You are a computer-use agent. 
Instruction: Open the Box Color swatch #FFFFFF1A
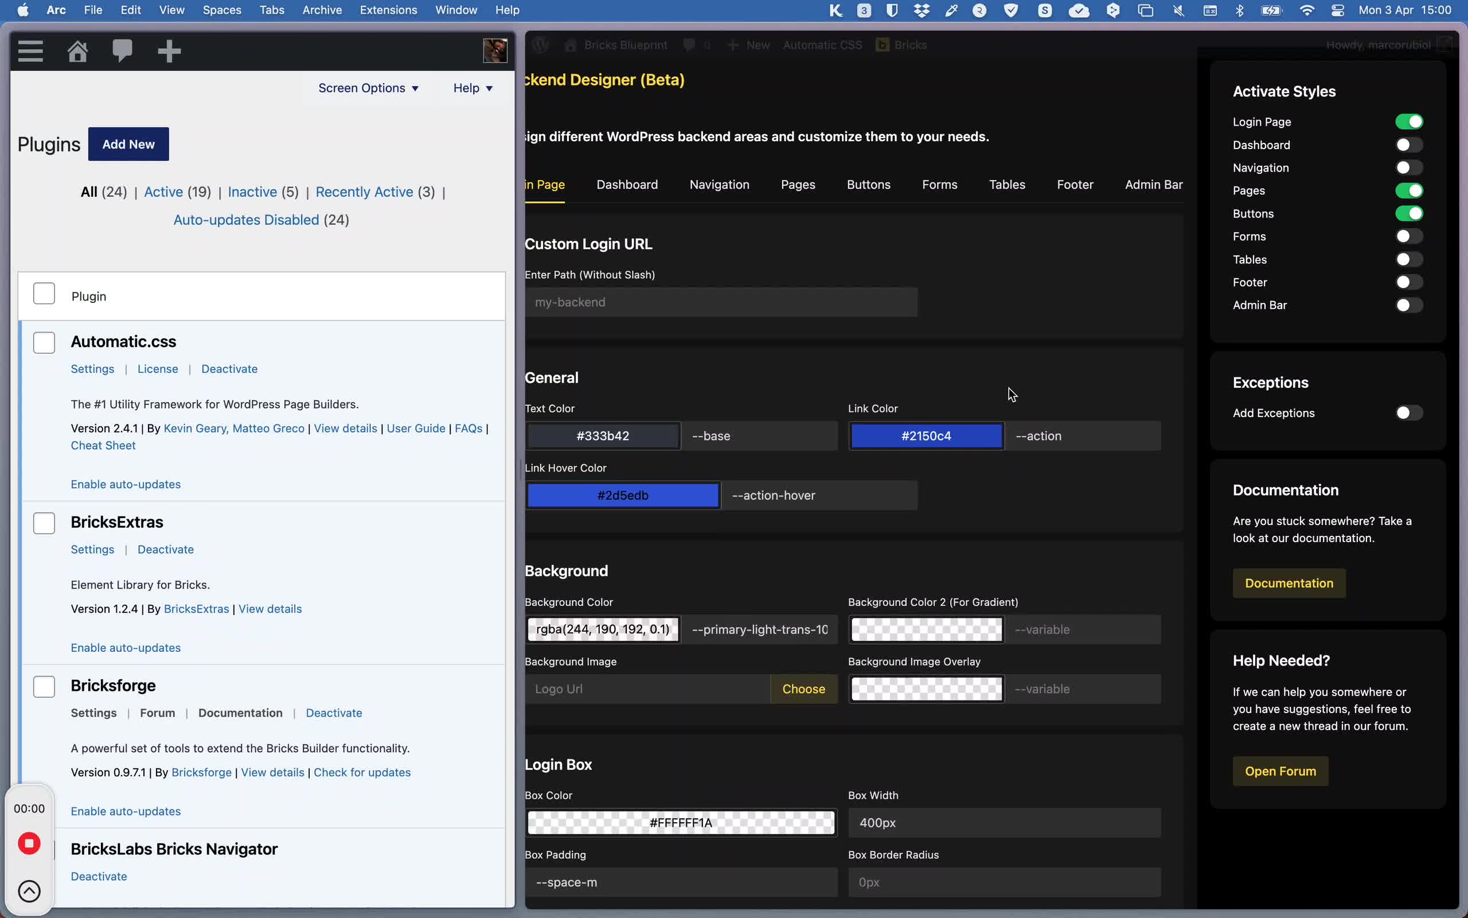coord(681,823)
